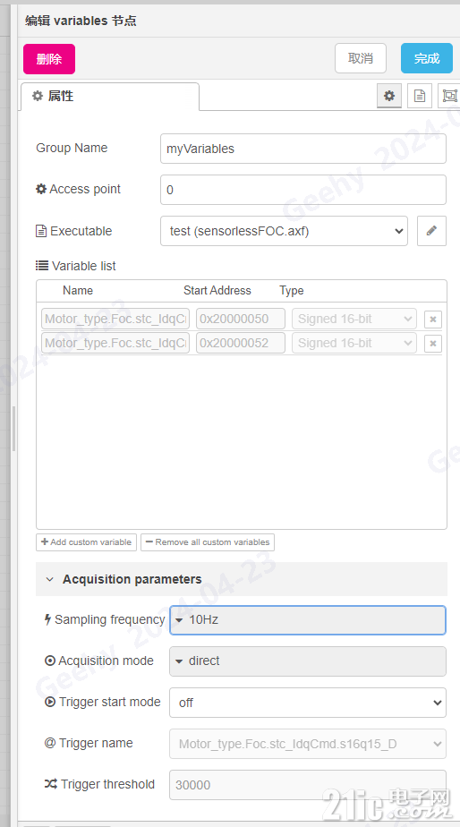The width and height of the screenshot is (460, 827).
Task: Focus the Group Name myVariables field
Action: (302, 149)
